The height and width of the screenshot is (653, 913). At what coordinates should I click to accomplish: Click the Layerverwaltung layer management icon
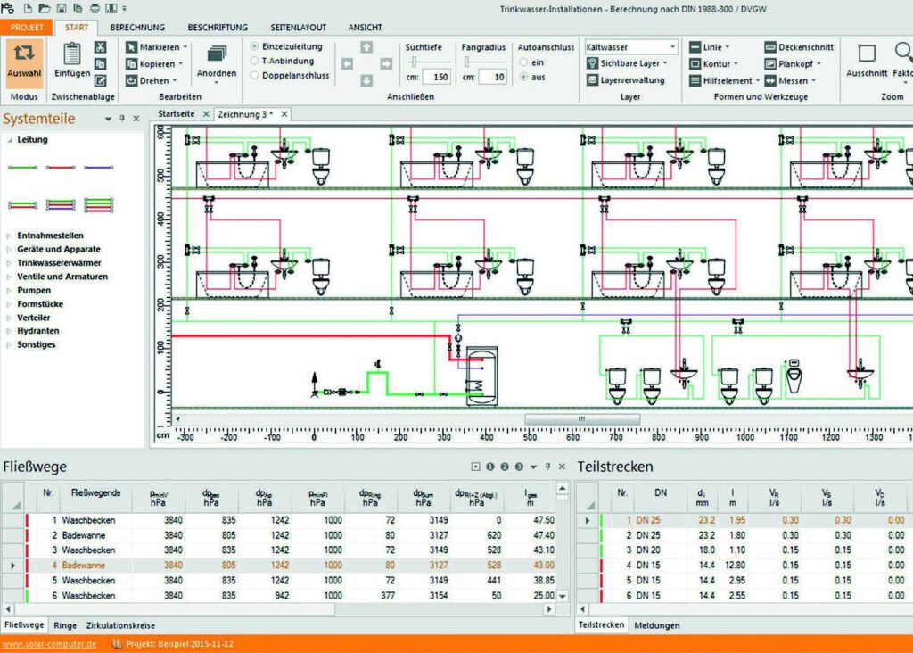click(x=592, y=80)
